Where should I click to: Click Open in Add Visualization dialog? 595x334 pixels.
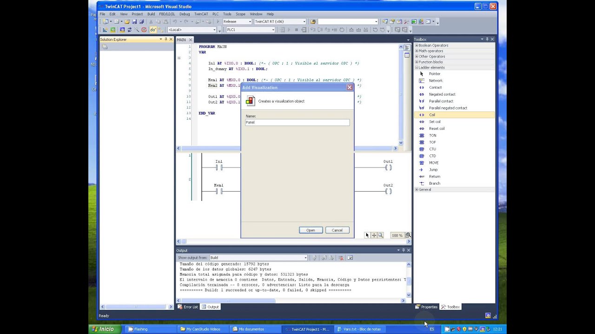tap(311, 230)
